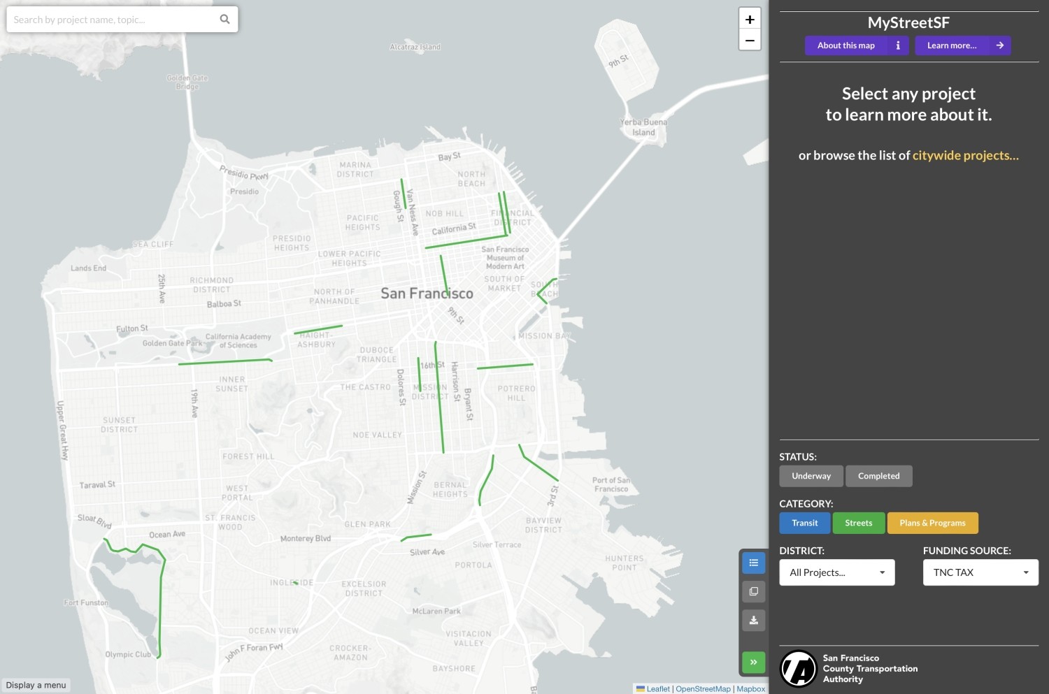Click the San Francisco map label
Image resolution: width=1049 pixels, height=694 pixels.
pos(427,294)
